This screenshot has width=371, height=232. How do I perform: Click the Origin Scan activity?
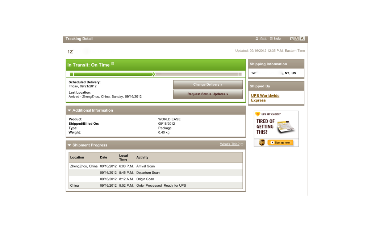coord(145,179)
